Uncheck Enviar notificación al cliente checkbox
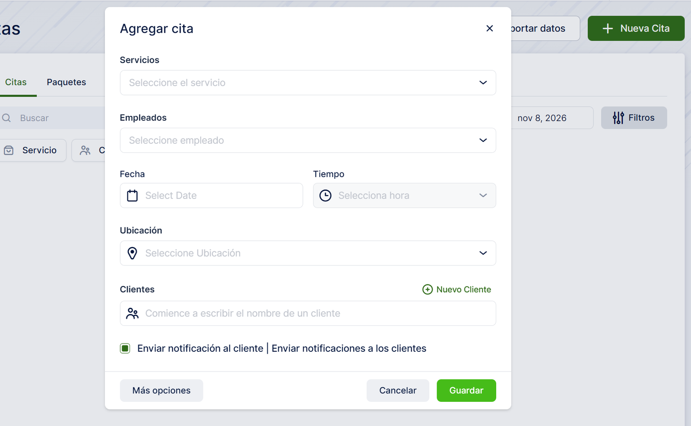Screen dimensions: 691x426 point(125,348)
